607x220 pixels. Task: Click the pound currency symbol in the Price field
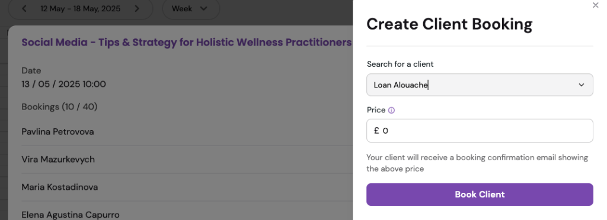(376, 131)
